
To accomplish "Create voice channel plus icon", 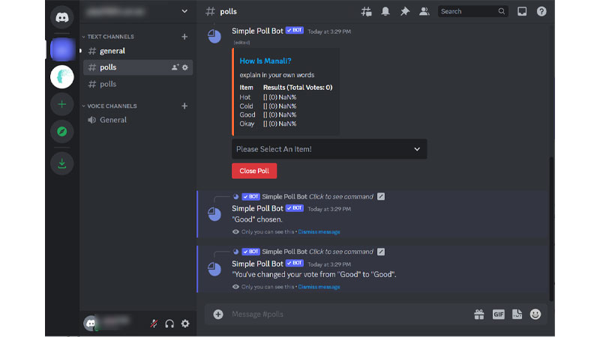I will [x=184, y=106].
